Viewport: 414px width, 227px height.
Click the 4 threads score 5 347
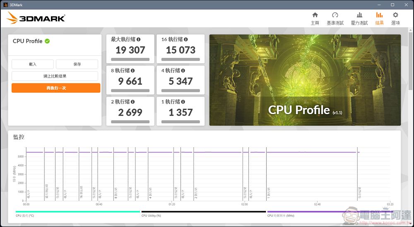tap(181, 81)
